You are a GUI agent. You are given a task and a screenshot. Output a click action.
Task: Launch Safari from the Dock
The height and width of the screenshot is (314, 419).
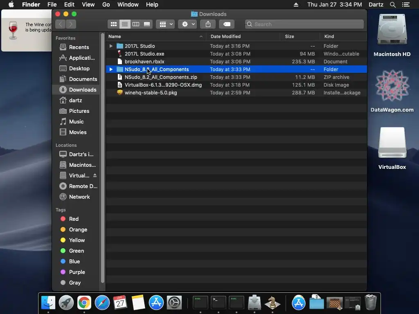[102, 303]
